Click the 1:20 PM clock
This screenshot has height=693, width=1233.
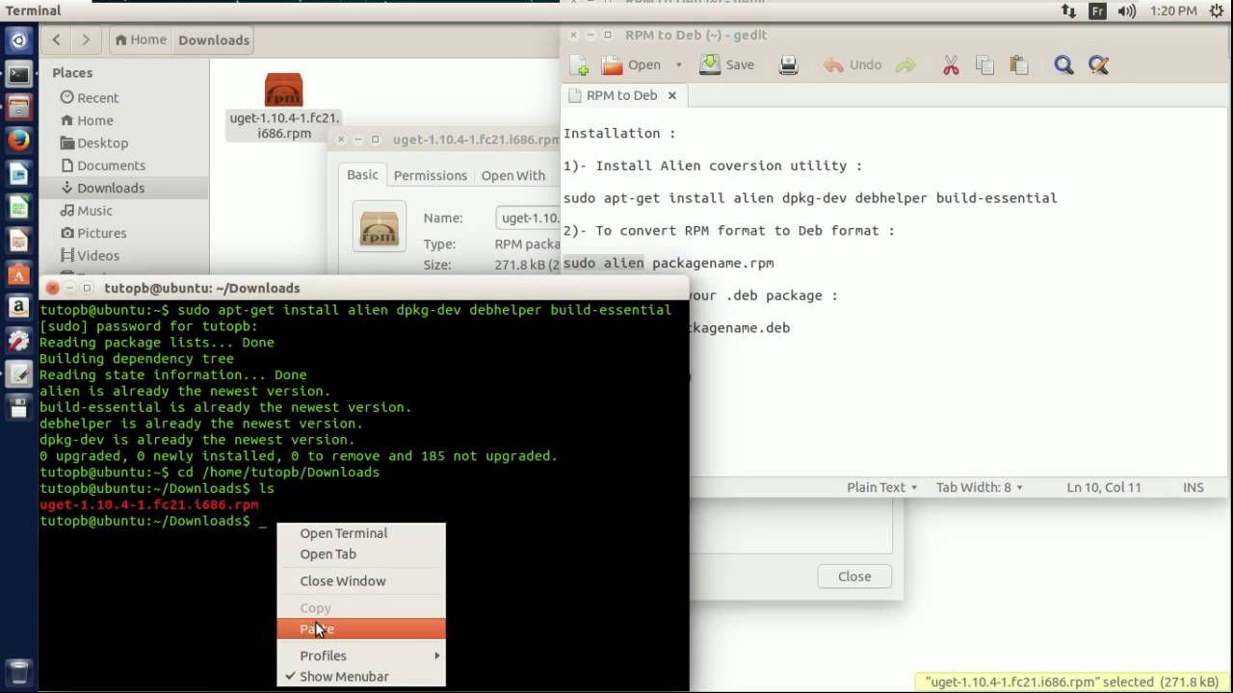pyautogui.click(x=1172, y=11)
